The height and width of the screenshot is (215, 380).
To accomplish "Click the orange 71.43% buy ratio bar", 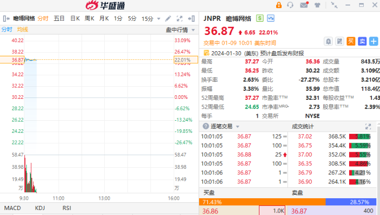I will pyautogui.click(x=262, y=202).
